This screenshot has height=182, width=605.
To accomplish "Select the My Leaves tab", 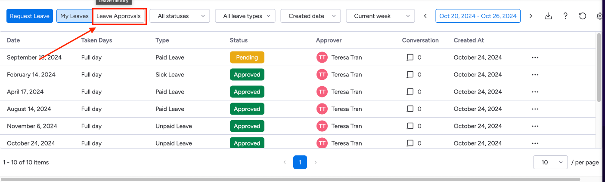I will 74,16.
